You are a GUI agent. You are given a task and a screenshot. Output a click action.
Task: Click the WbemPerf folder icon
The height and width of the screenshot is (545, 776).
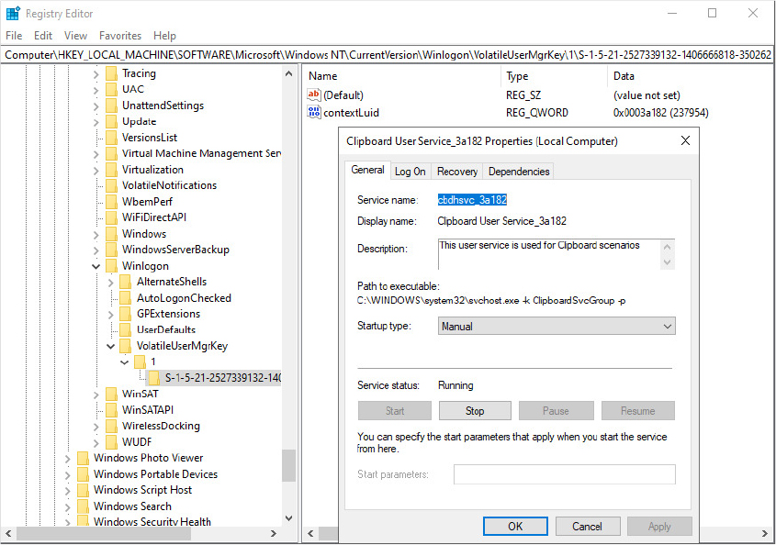pyautogui.click(x=112, y=202)
